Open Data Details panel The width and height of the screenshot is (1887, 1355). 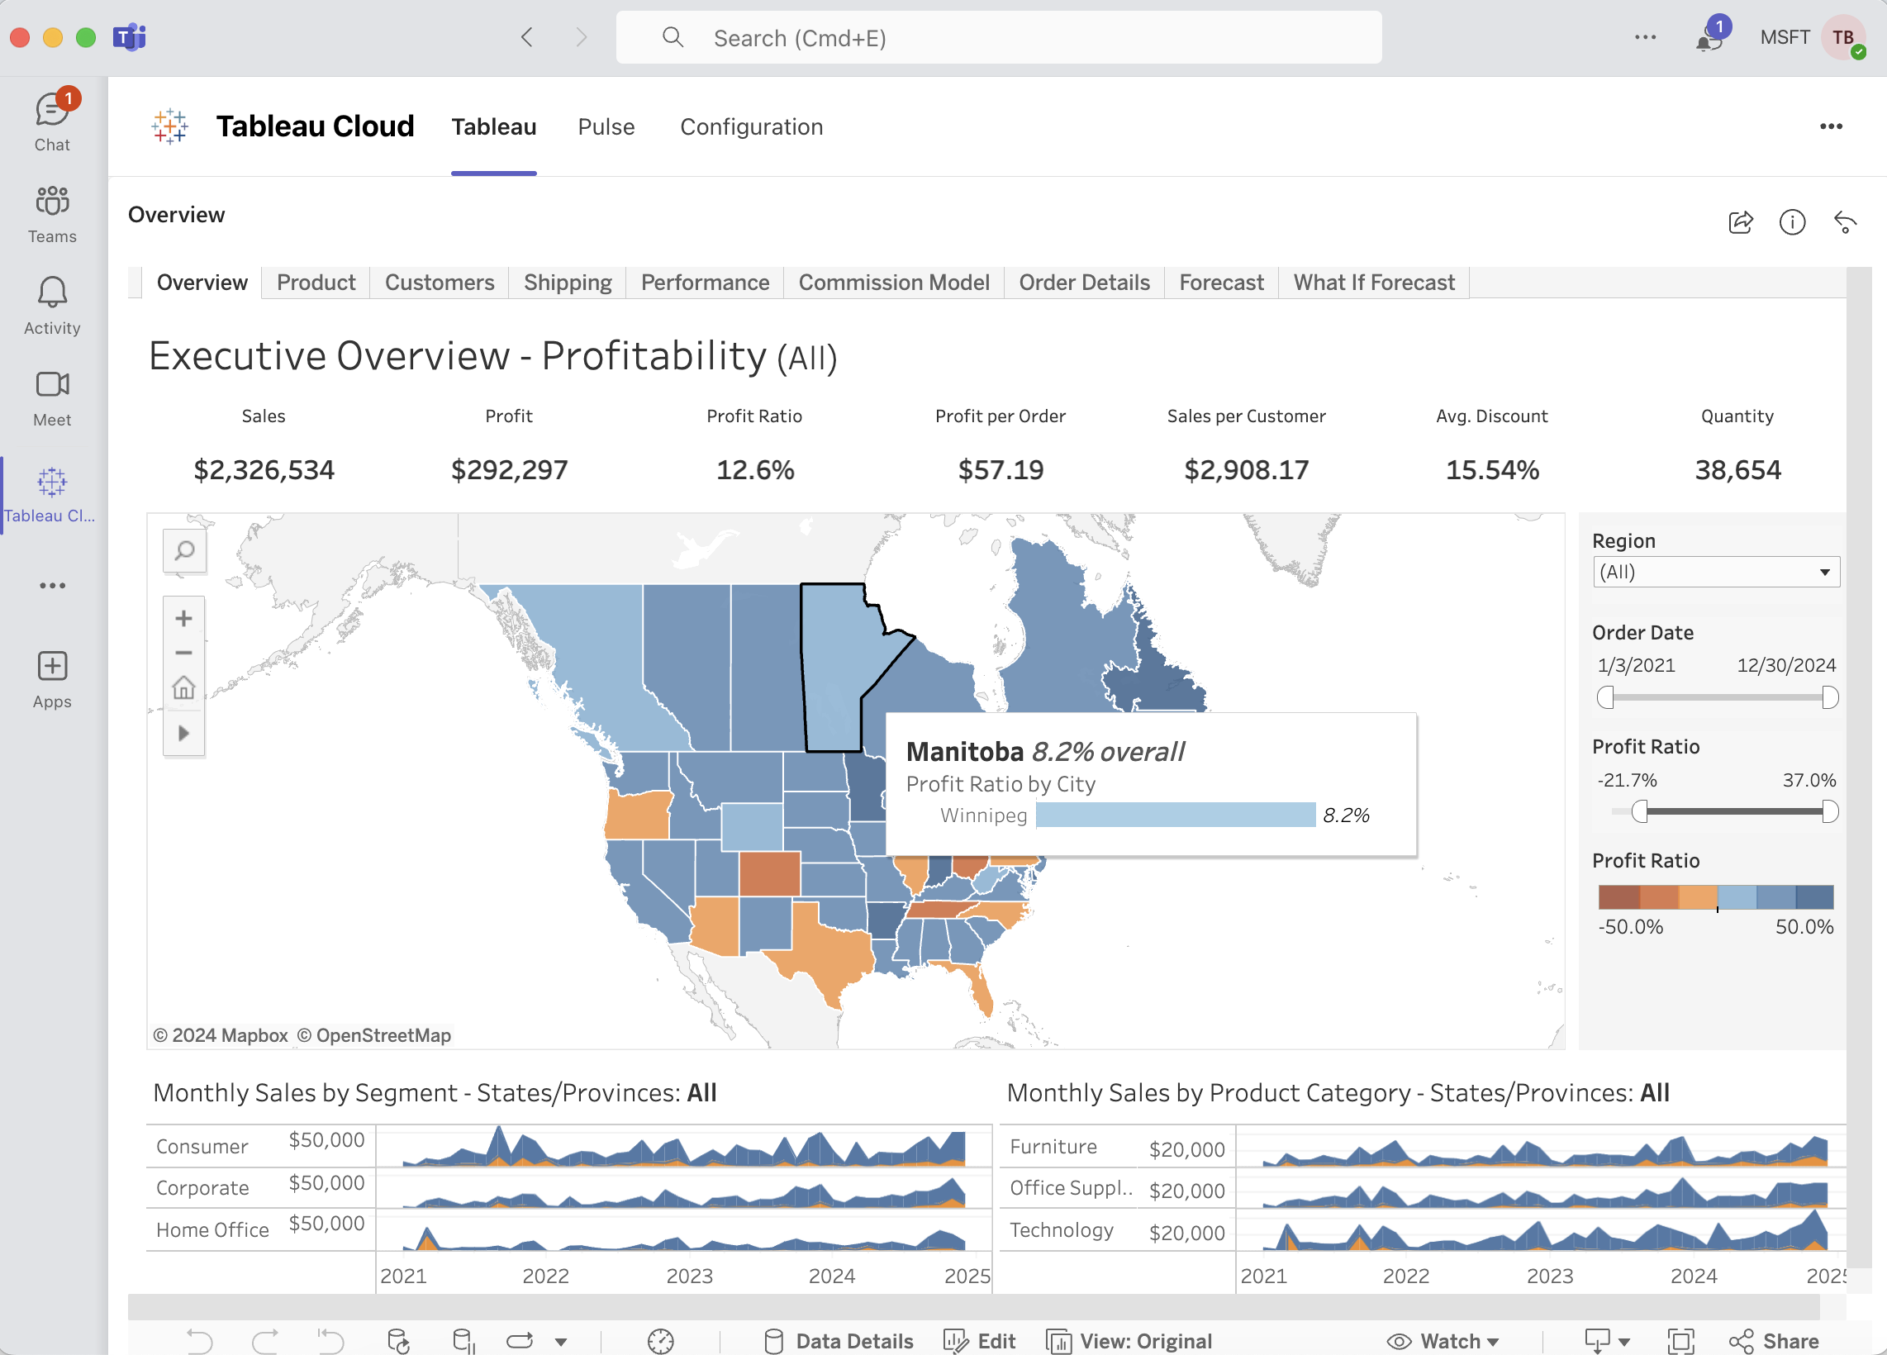coord(839,1341)
